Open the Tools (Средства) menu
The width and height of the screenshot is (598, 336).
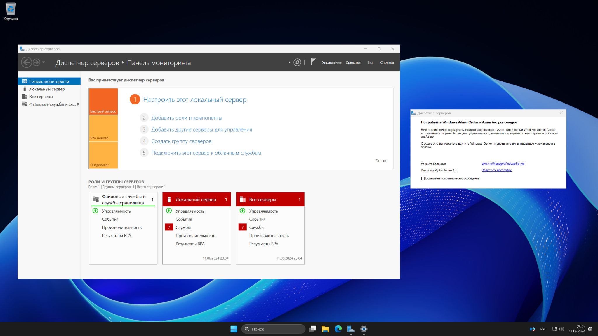click(x=353, y=62)
